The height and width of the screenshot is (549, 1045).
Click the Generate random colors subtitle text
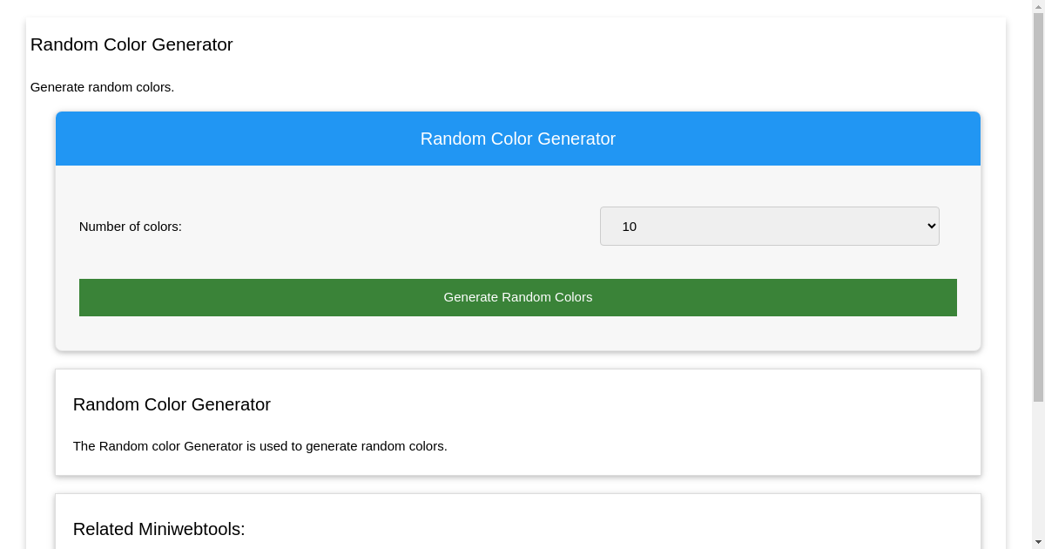coord(102,87)
